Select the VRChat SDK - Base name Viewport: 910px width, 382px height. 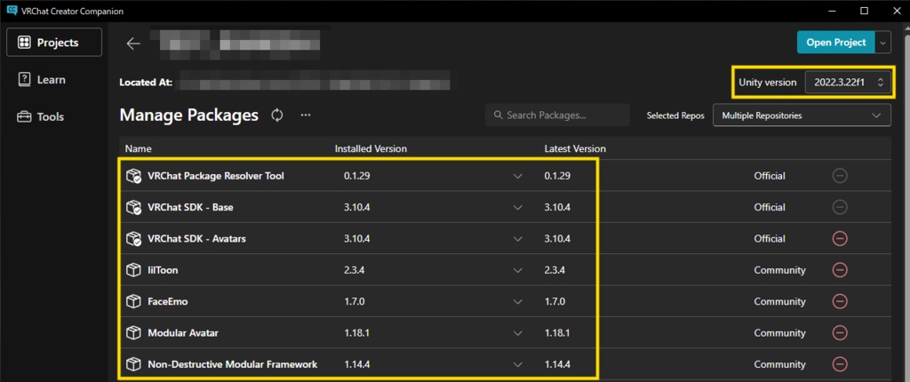pyautogui.click(x=190, y=207)
